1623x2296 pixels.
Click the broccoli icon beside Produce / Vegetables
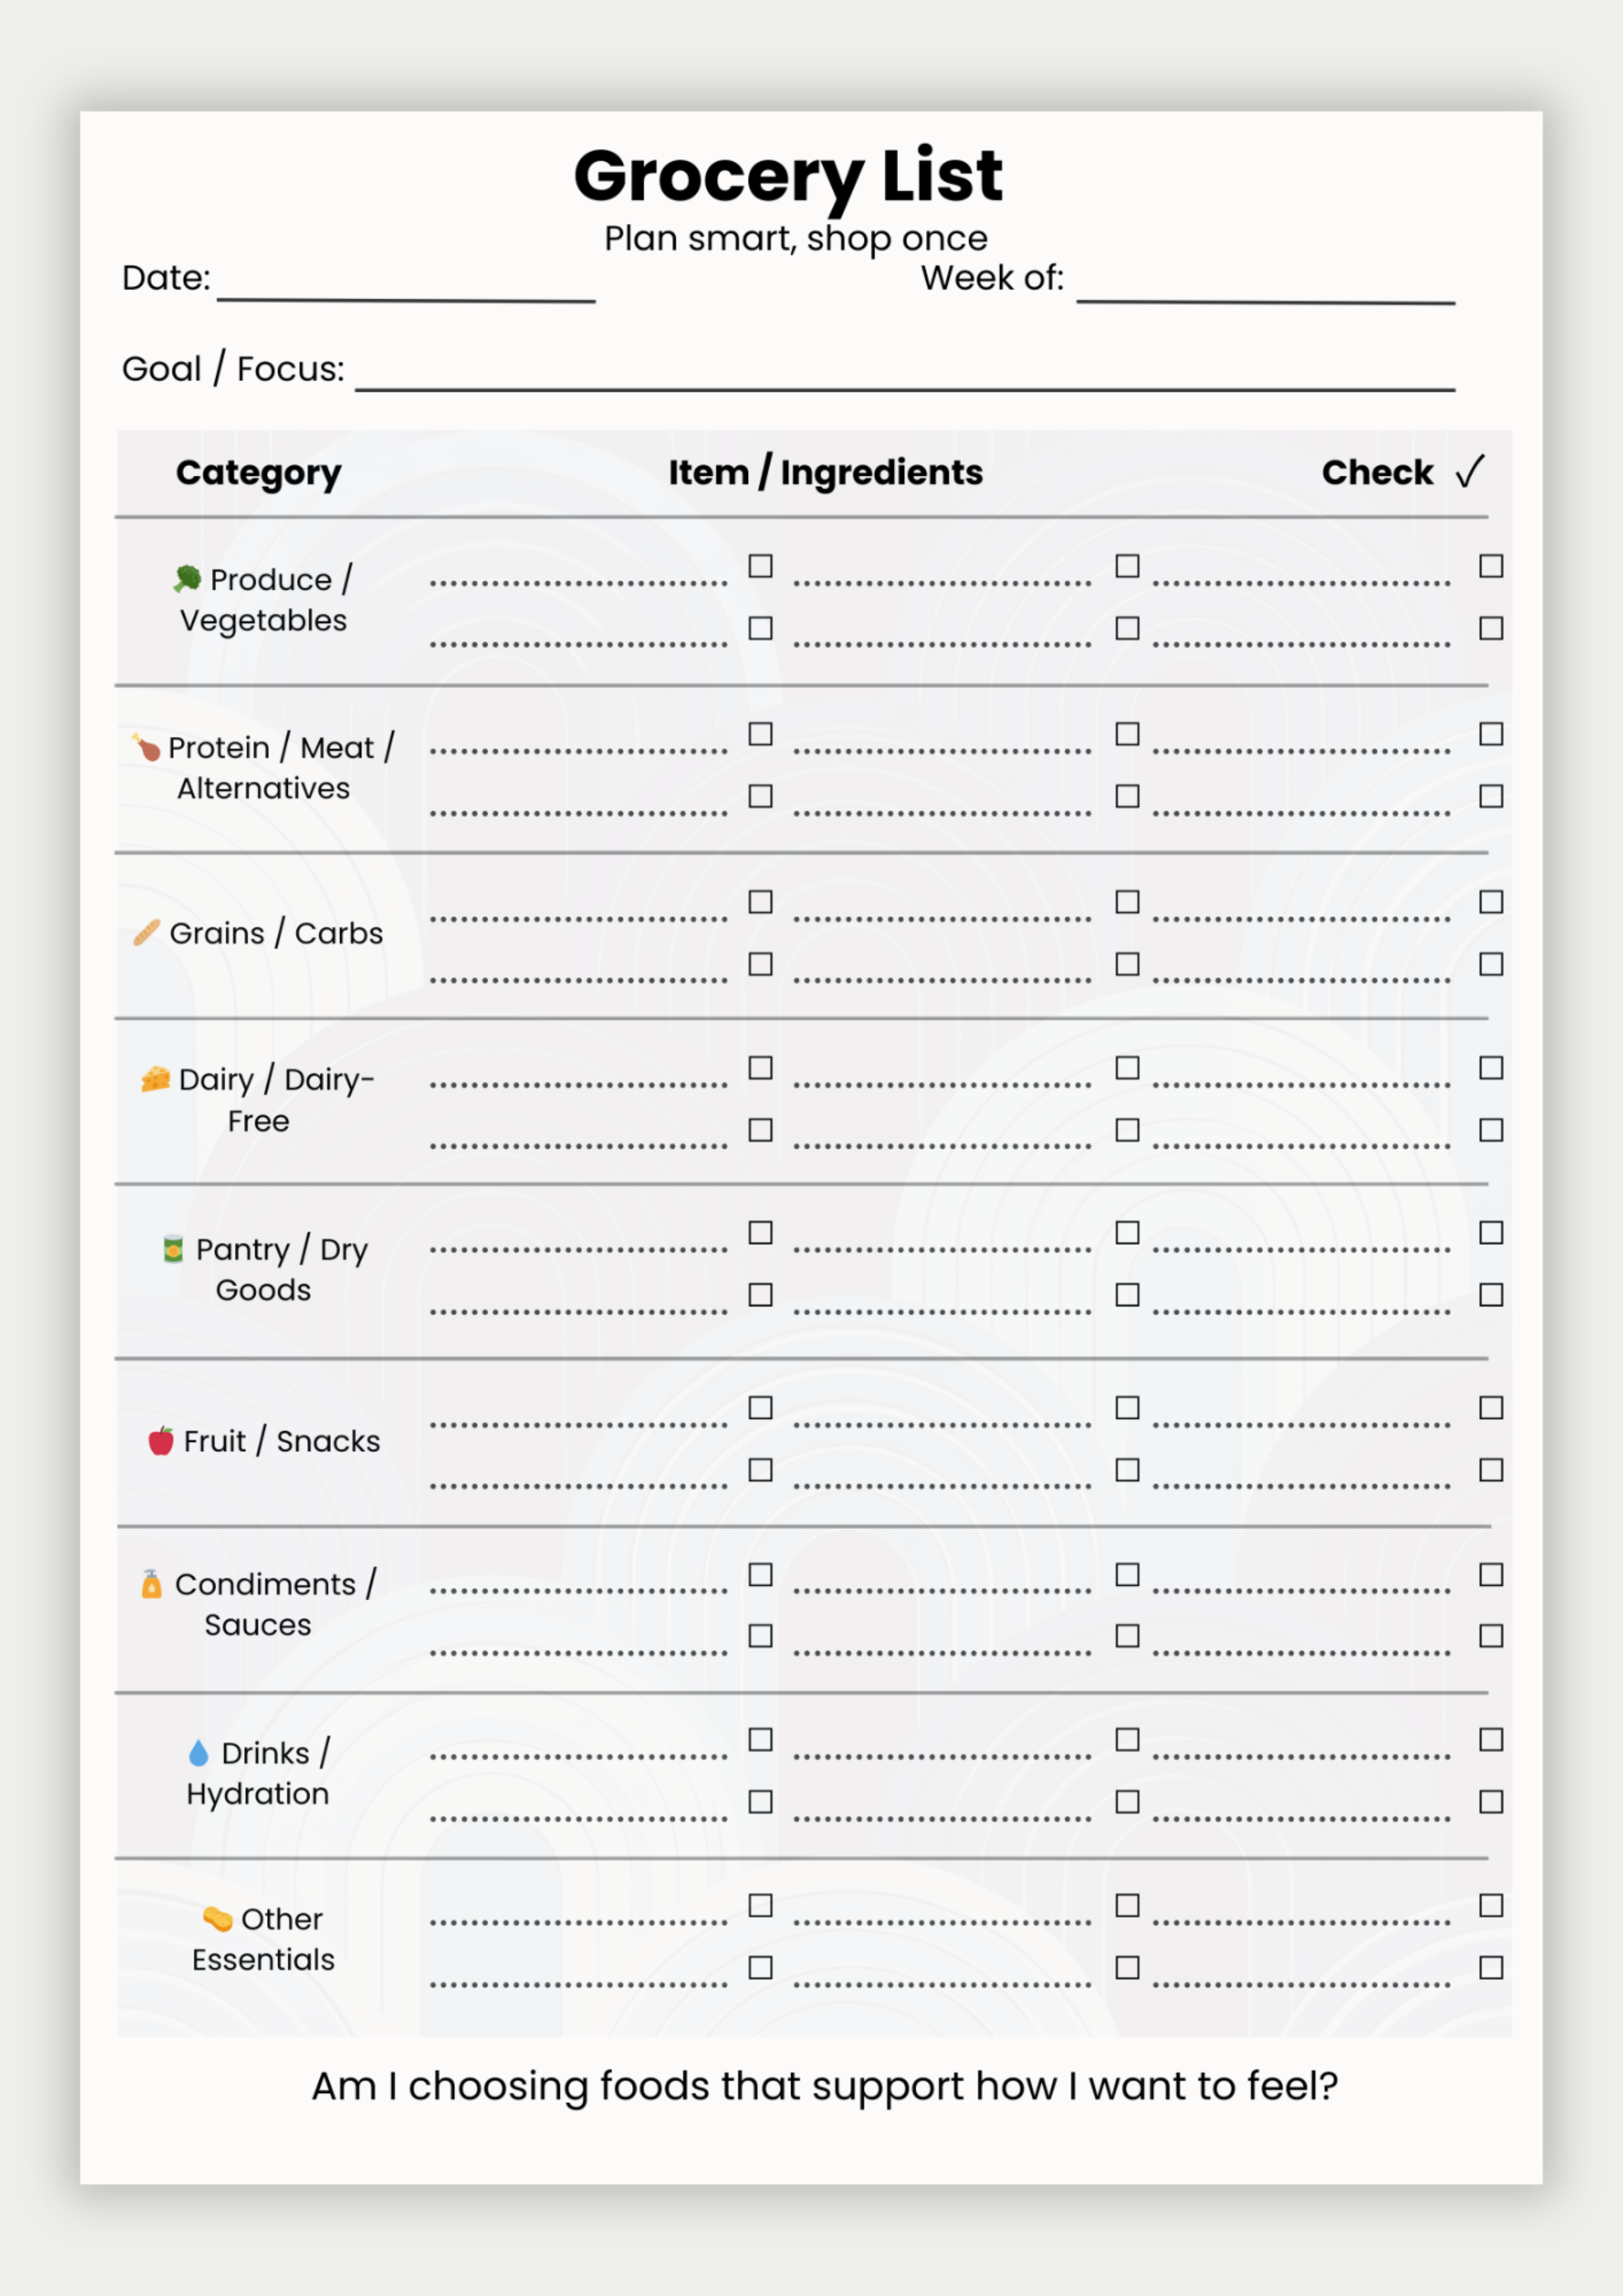point(187,578)
